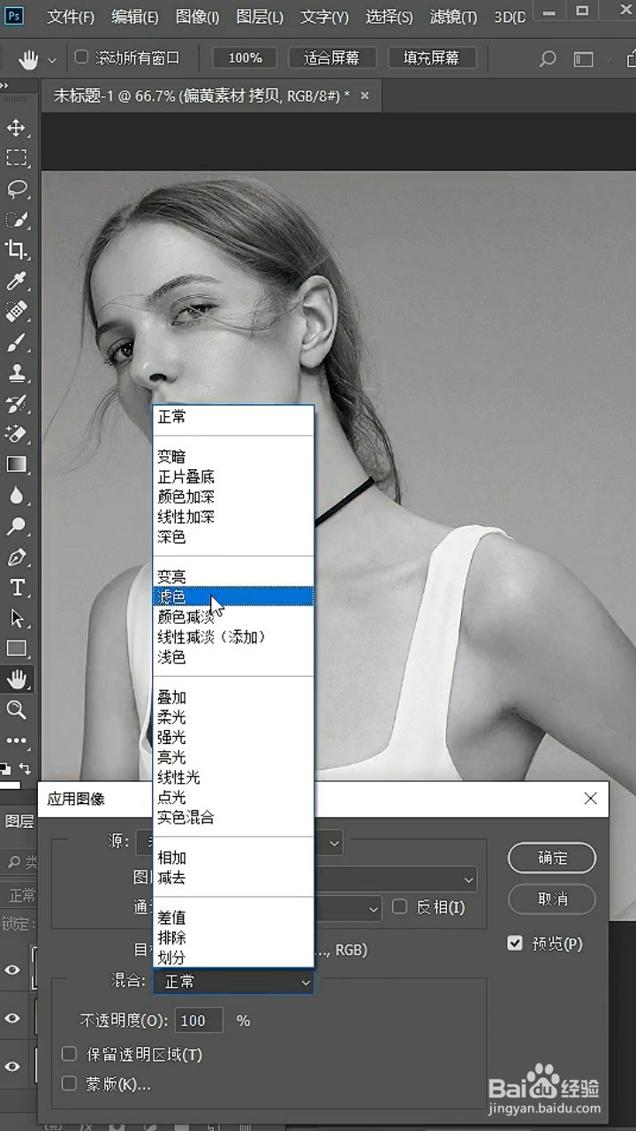
Task: Click the 不透明度 value field
Action: 199,1021
